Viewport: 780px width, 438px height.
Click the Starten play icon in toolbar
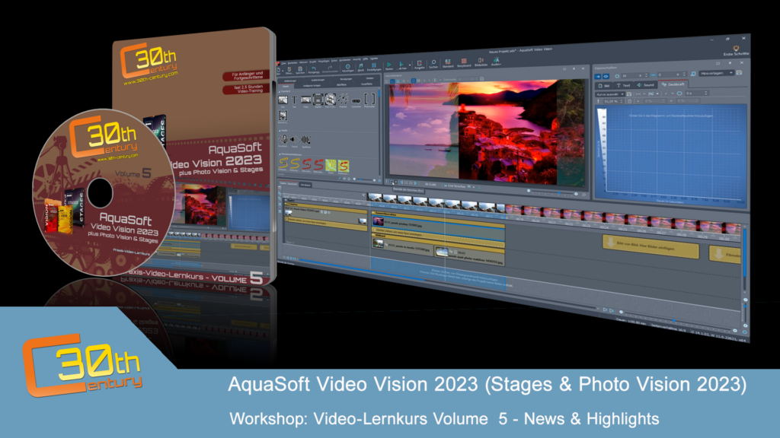[x=389, y=65]
